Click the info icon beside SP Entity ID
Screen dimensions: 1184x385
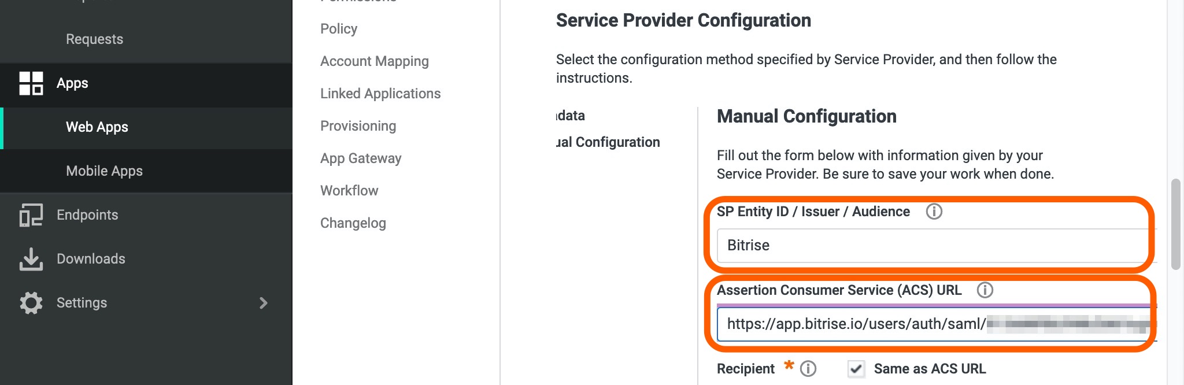click(x=935, y=212)
